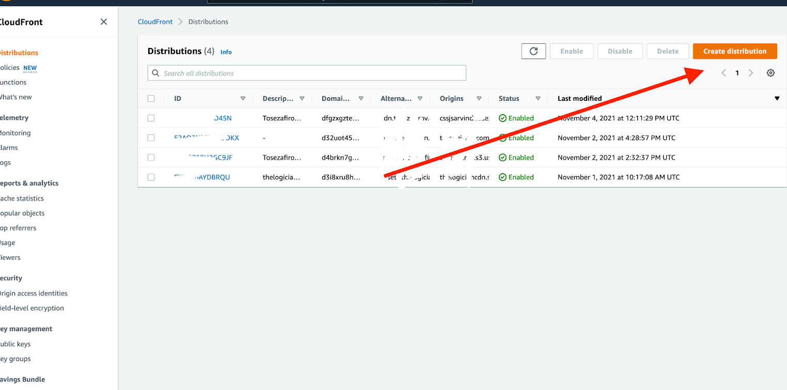This screenshot has height=390, width=787.
Task: Open Alarms in the sidebar
Action: click(x=9, y=148)
